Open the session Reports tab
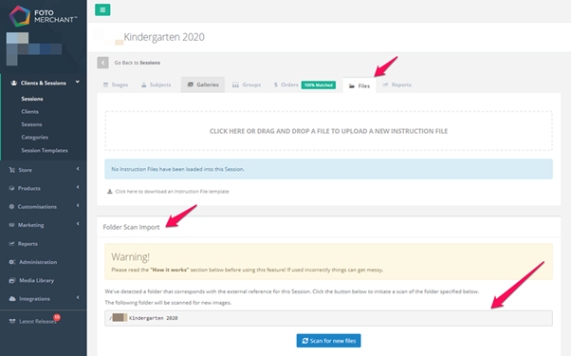 pos(396,84)
